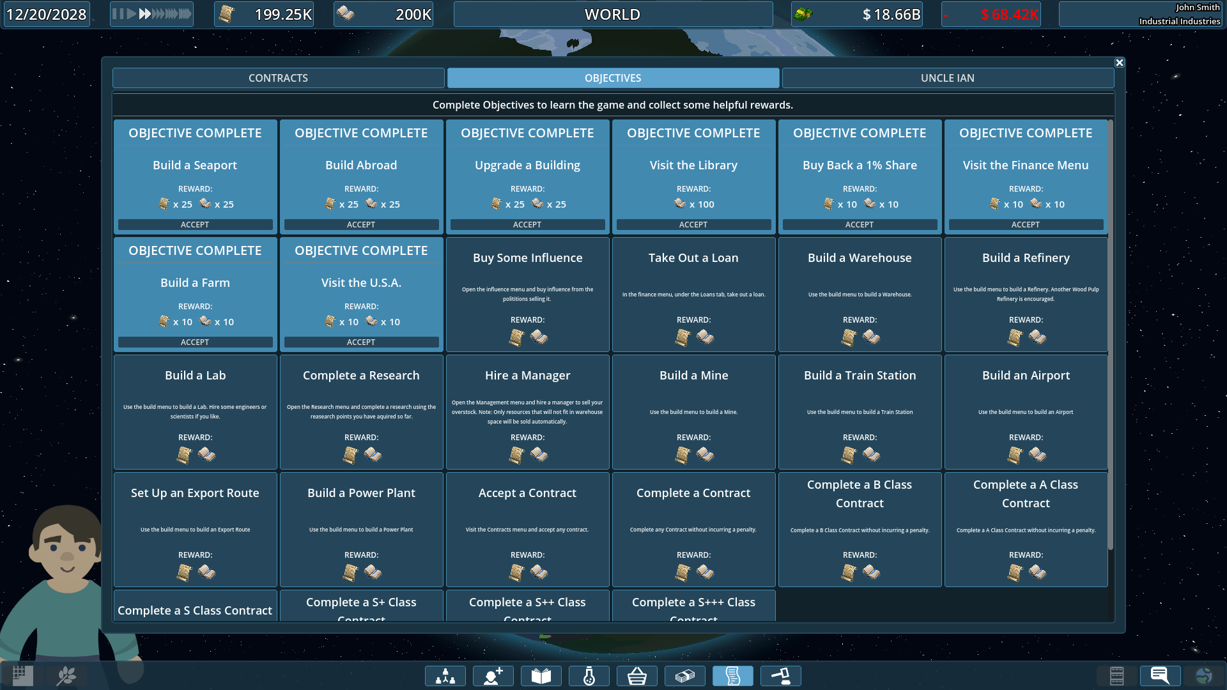Open the Finance cash icon

pos(685,676)
